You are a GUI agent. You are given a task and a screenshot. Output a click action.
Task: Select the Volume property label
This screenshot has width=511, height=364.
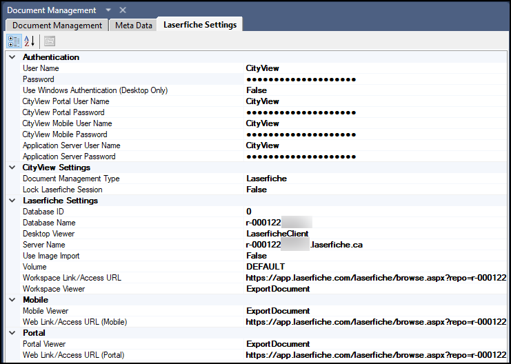click(34, 267)
